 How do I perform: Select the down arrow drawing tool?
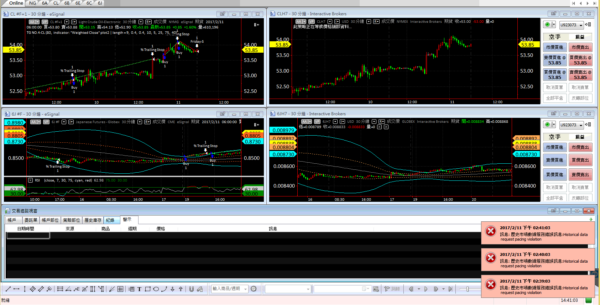click(172, 289)
